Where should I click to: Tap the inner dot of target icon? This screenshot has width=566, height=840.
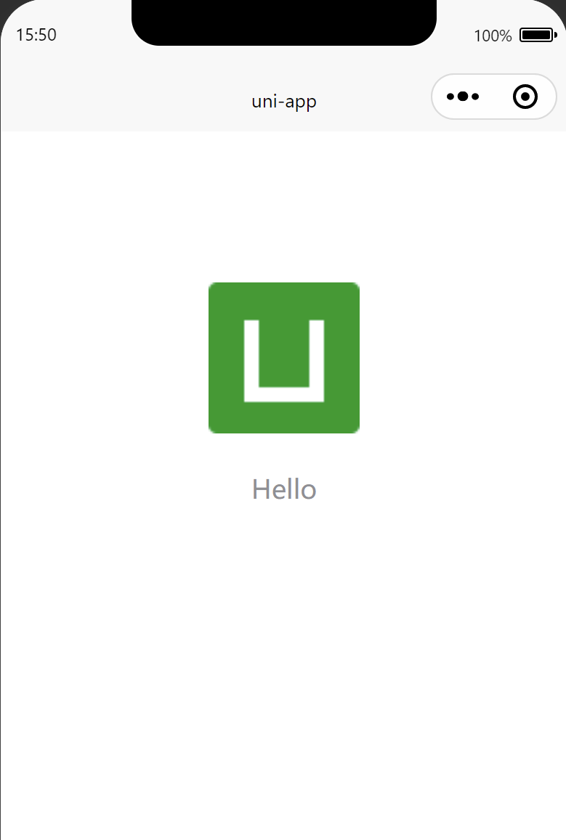click(x=525, y=97)
